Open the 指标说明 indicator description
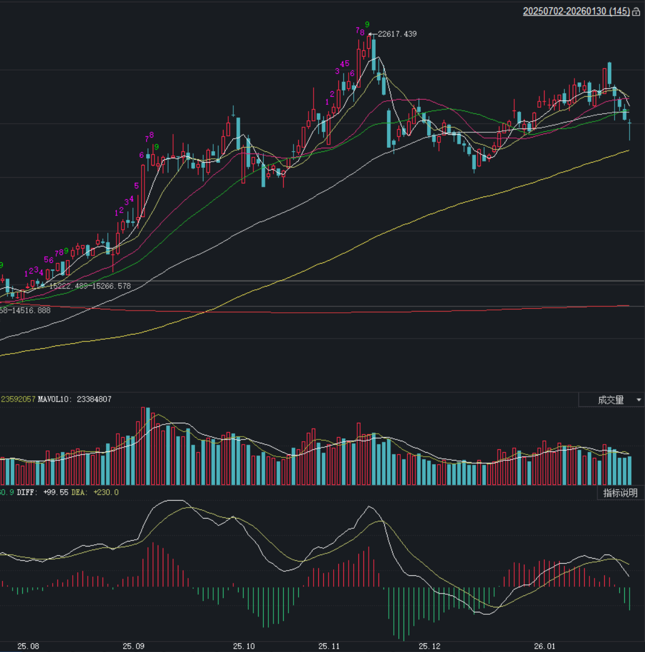 click(620, 493)
